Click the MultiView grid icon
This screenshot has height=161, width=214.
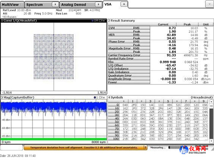22,5
